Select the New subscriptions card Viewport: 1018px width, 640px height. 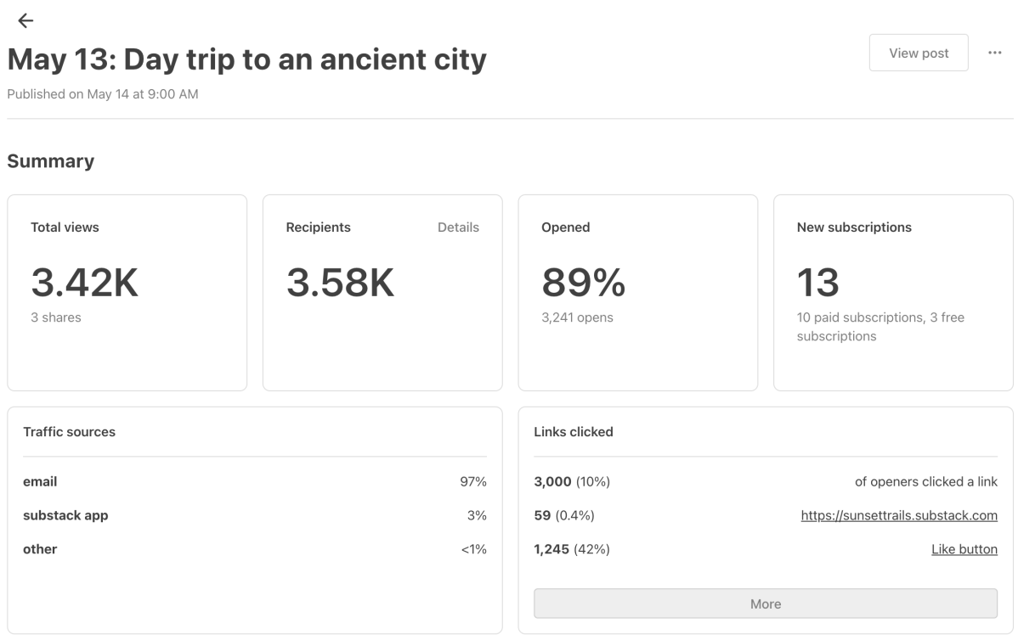click(892, 293)
